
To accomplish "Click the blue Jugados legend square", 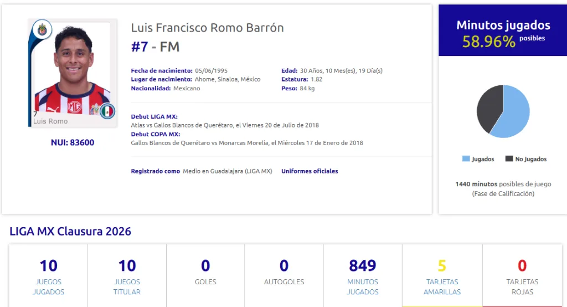I will [466, 159].
